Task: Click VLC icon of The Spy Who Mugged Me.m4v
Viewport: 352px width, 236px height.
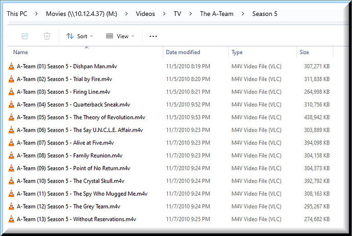Action: click(x=11, y=194)
